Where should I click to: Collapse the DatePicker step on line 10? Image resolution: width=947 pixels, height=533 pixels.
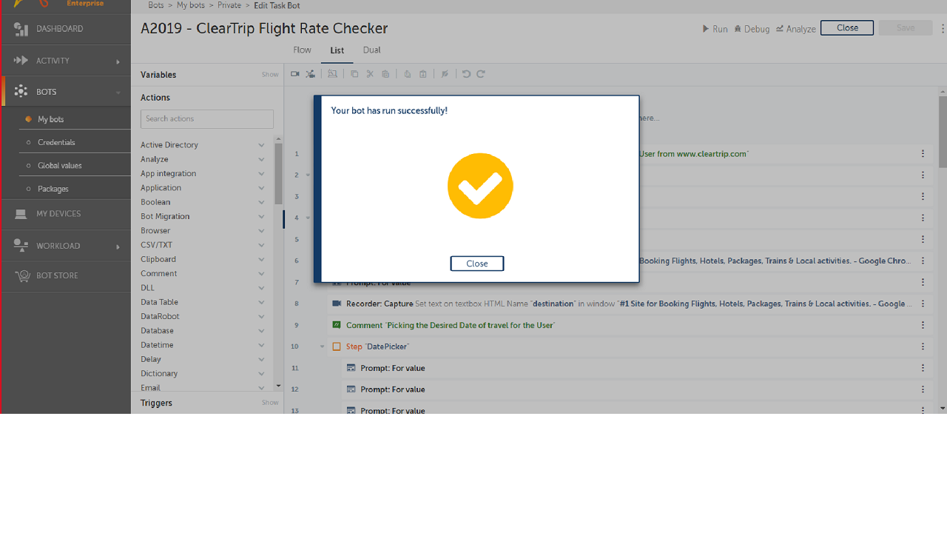pos(323,346)
